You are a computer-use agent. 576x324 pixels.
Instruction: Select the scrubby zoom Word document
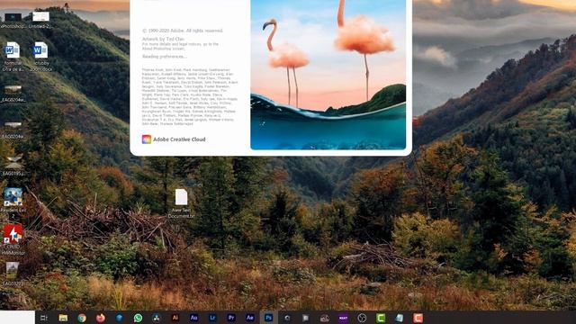point(40,57)
